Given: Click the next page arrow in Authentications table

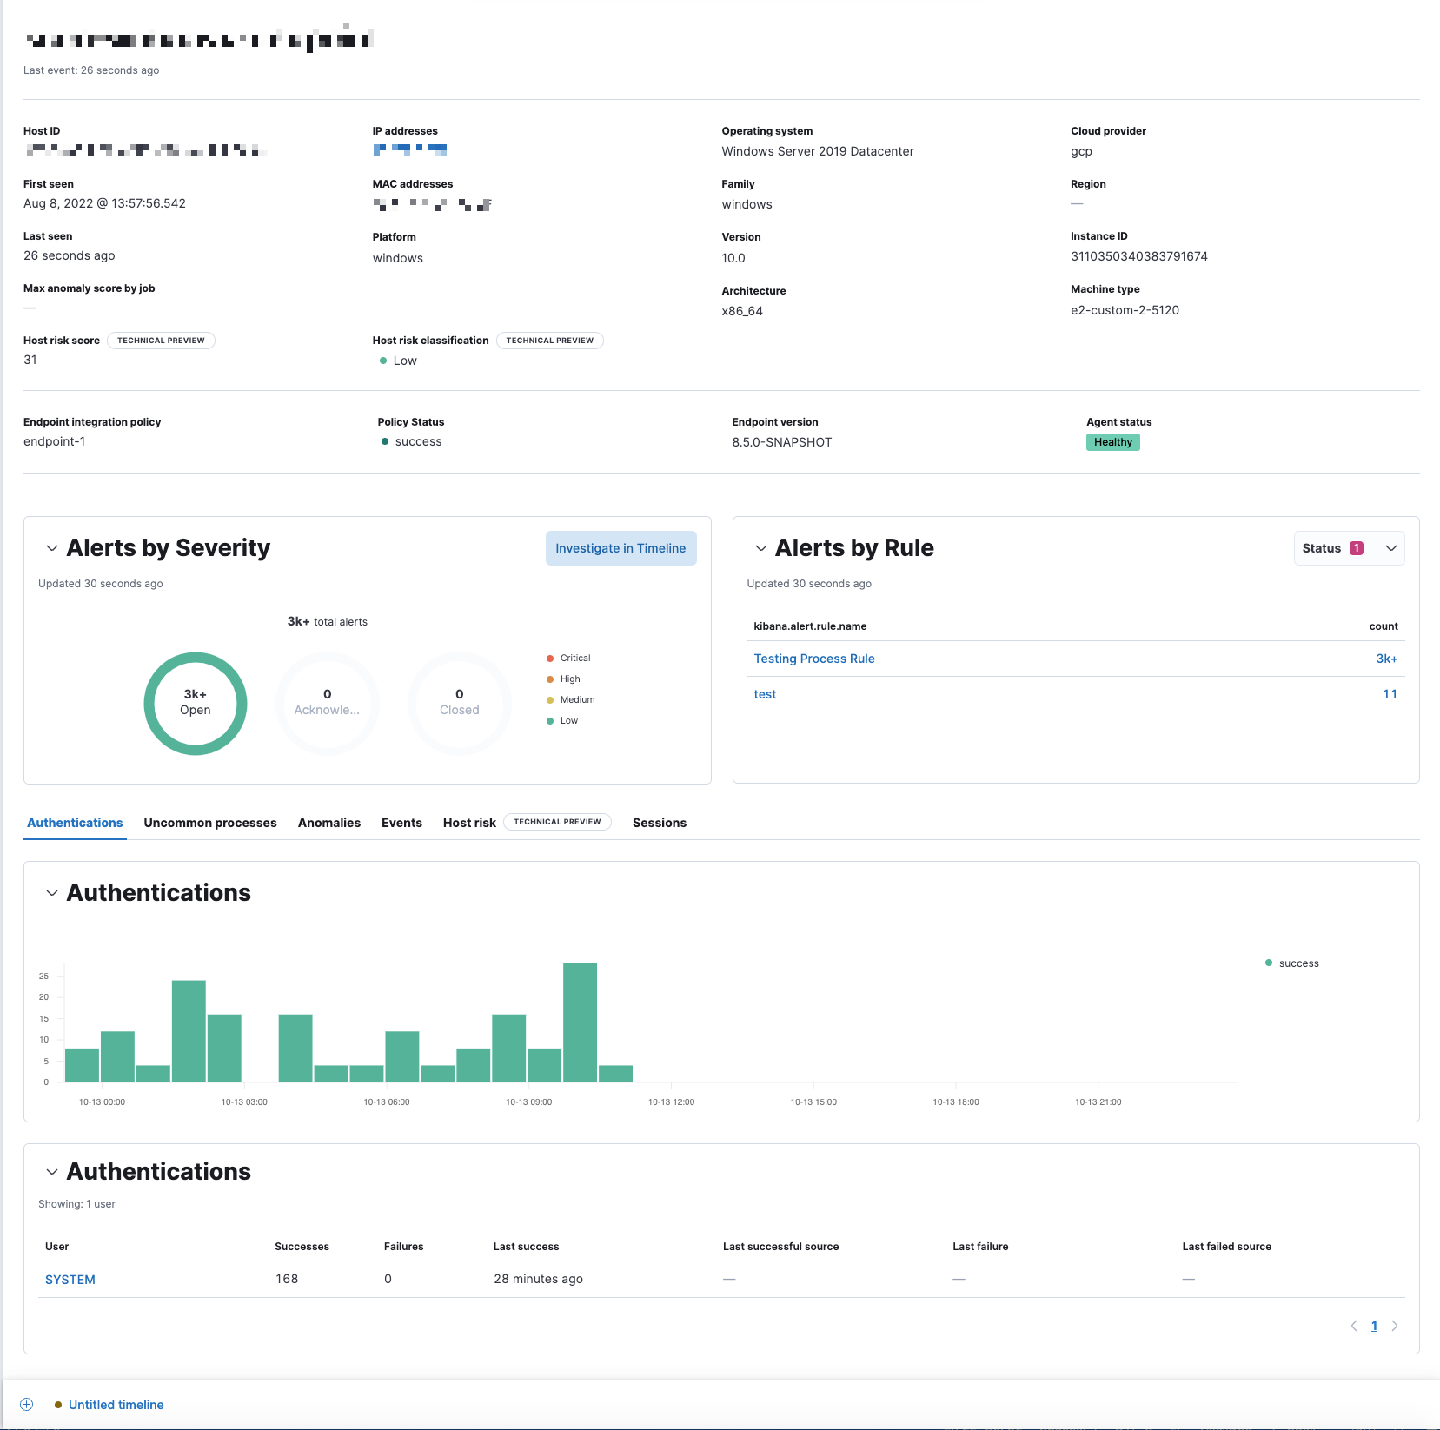Looking at the screenshot, I should 1396,1326.
